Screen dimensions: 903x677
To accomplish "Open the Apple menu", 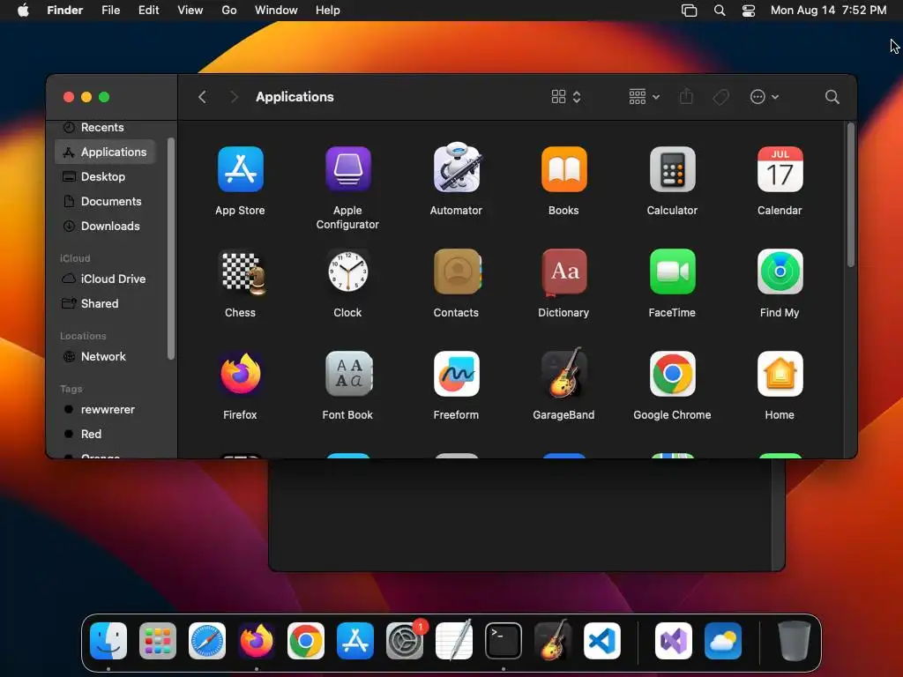I will point(23,11).
